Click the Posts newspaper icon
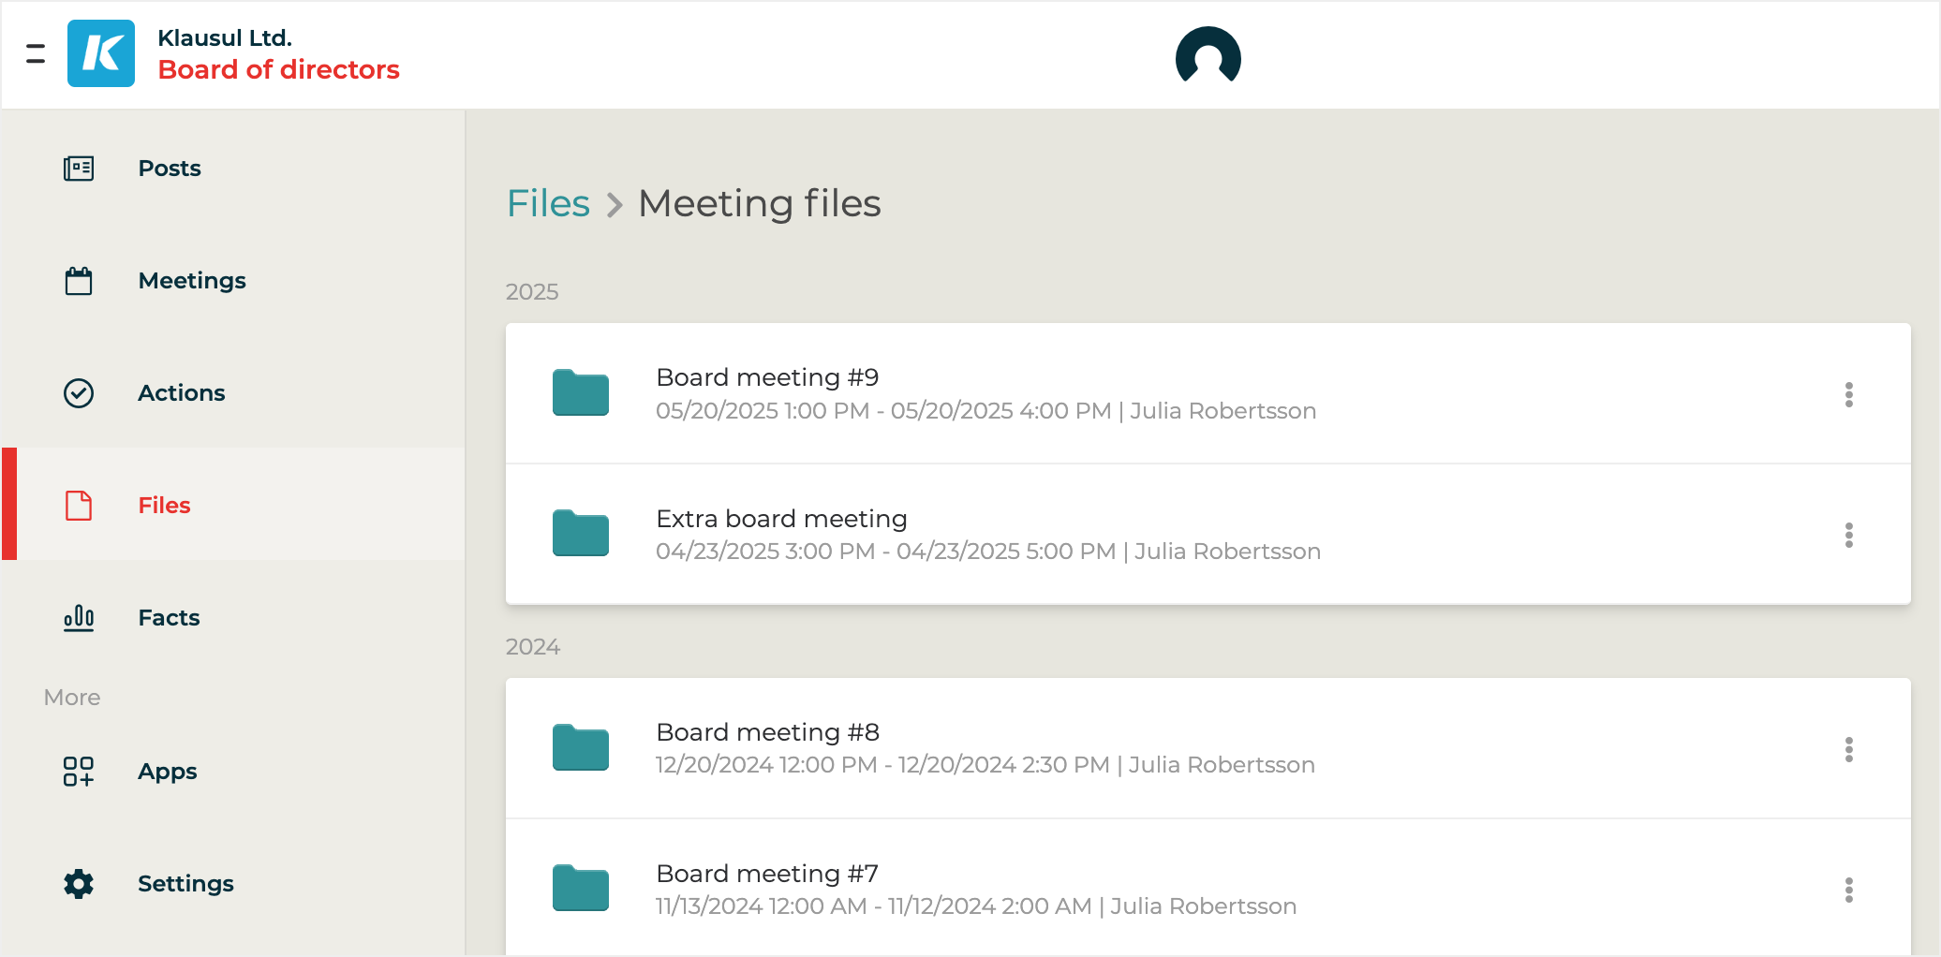 click(x=79, y=169)
